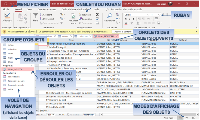This screenshot has height=120, width=200.
Task: Select the Données externes tab
Action: coord(47,10)
